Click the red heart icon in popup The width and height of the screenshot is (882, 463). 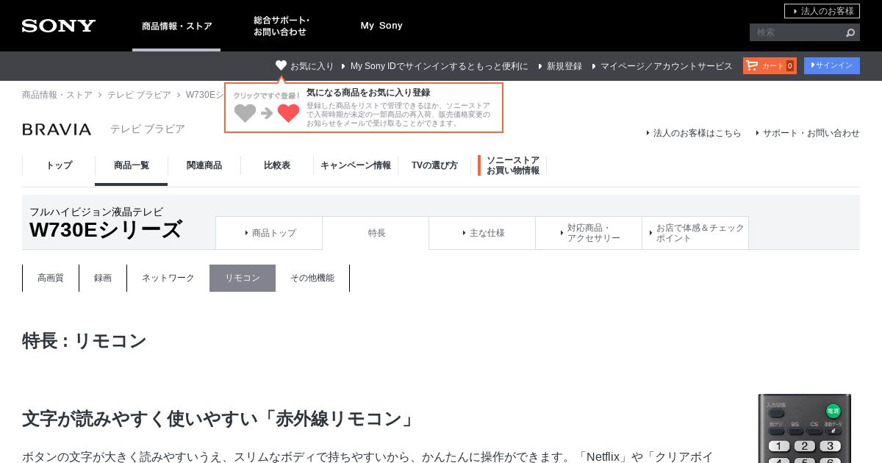288,113
